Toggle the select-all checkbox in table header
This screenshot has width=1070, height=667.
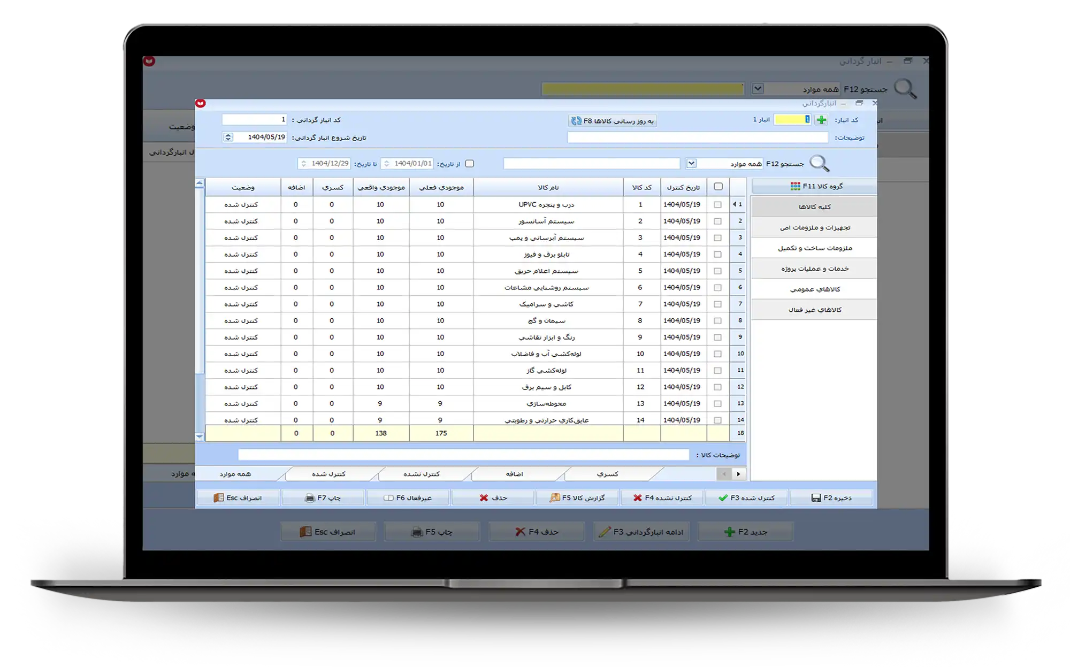point(718,187)
